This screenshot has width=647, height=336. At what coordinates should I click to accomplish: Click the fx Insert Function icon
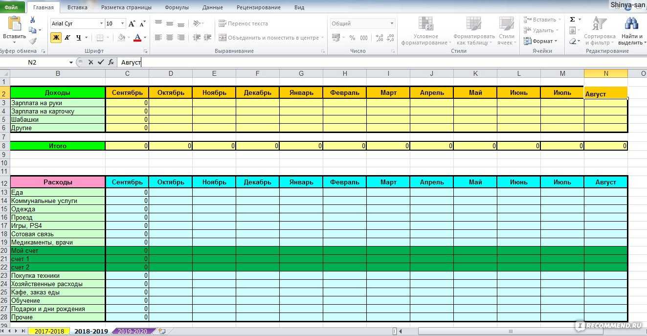[111, 62]
